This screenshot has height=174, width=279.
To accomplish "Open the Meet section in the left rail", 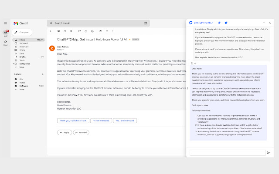I will pos(6,43).
